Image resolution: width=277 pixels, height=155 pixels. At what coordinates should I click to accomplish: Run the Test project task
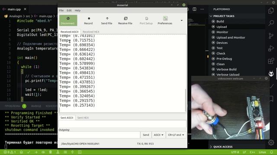[219, 48]
